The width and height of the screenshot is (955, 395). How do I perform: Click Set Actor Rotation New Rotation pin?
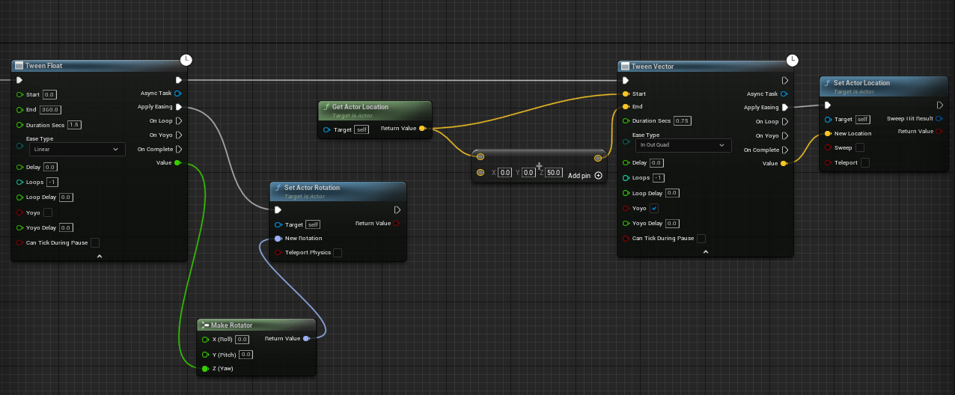point(278,239)
